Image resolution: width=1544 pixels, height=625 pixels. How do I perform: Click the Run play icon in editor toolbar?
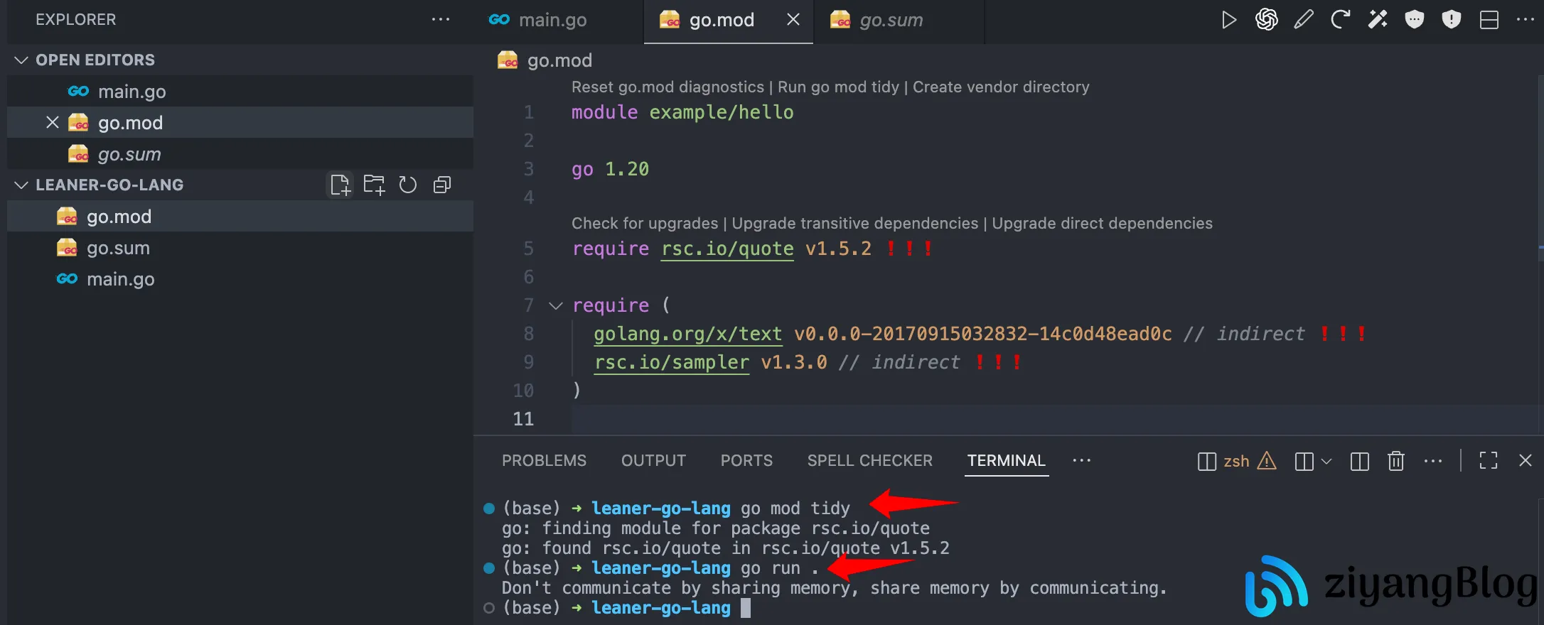coord(1228,20)
